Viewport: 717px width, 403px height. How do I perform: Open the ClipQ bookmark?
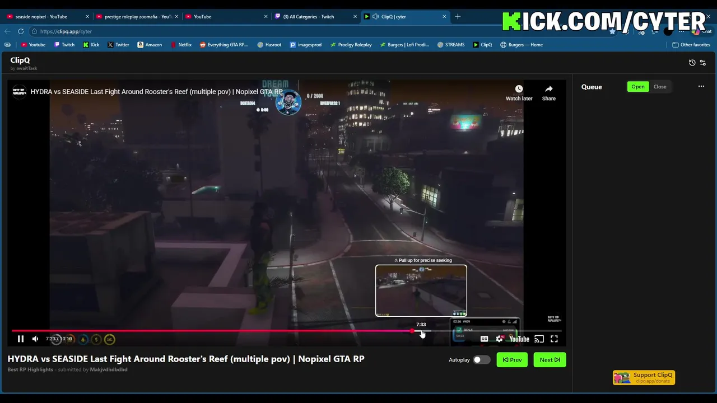click(482, 45)
